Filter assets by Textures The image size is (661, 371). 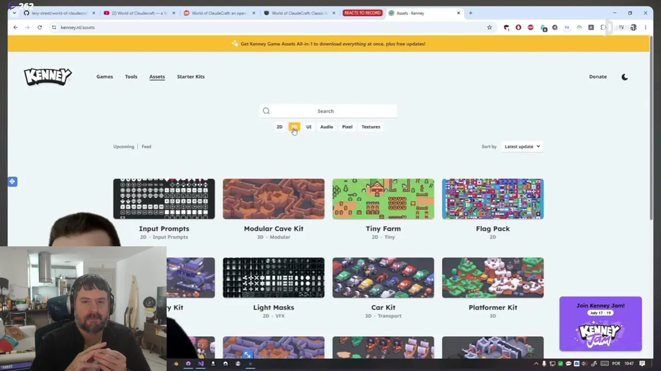pos(371,127)
